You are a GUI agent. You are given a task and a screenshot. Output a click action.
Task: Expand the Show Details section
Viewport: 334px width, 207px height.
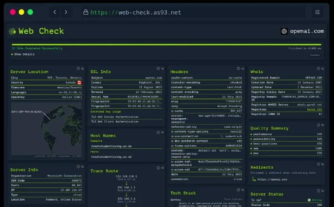[x=23, y=54]
